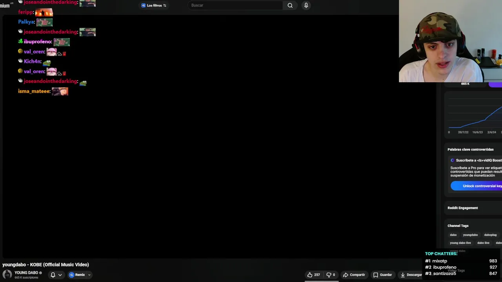502x282 pixels.
Task: Click username Kich4n in chat
Action: pyautogui.click(x=32, y=61)
